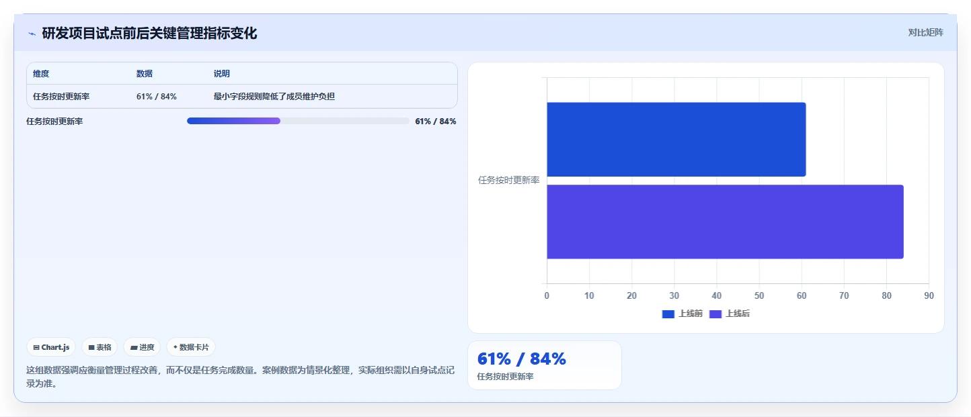This screenshot has width=971, height=417.
Task: Click the title 研发项目试点前后关键管理指标变化
Action: click(x=149, y=33)
